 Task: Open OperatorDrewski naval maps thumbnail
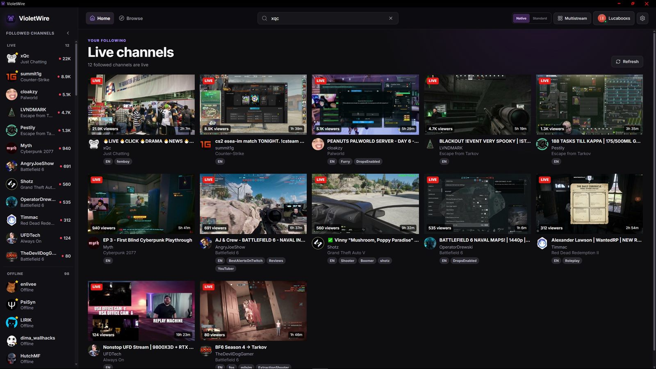(x=477, y=204)
